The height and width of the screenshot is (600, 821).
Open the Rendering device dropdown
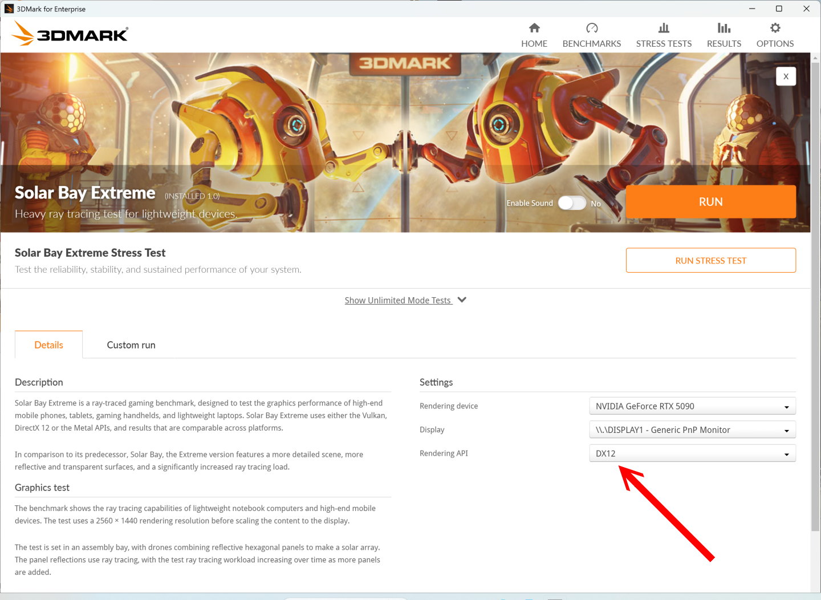pos(692,406)
